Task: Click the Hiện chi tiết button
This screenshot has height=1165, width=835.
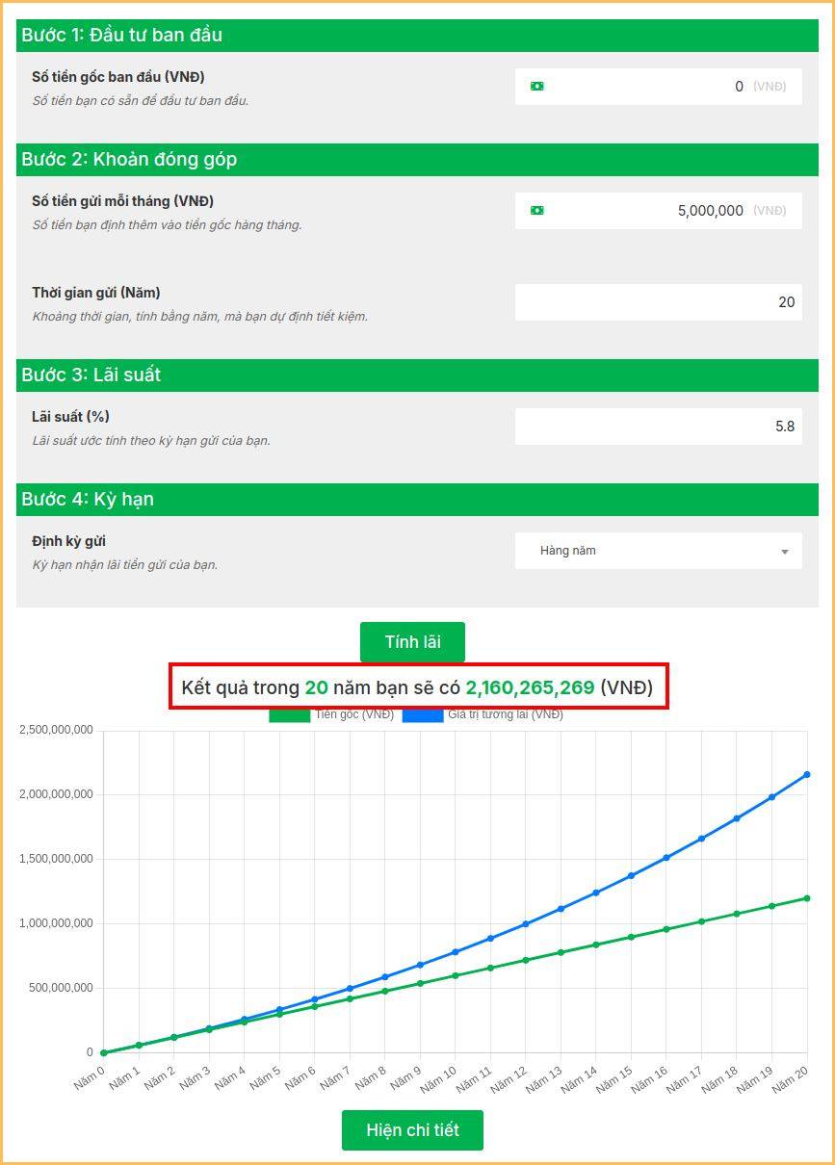Action: pyautogui.click(x=412, y=1130)
